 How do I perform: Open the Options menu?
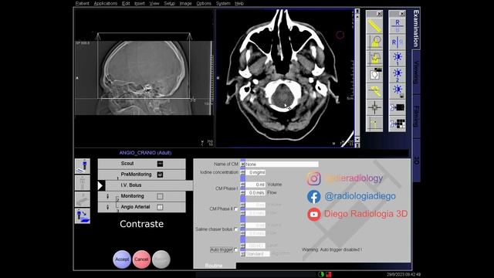(x=204, y=3)
